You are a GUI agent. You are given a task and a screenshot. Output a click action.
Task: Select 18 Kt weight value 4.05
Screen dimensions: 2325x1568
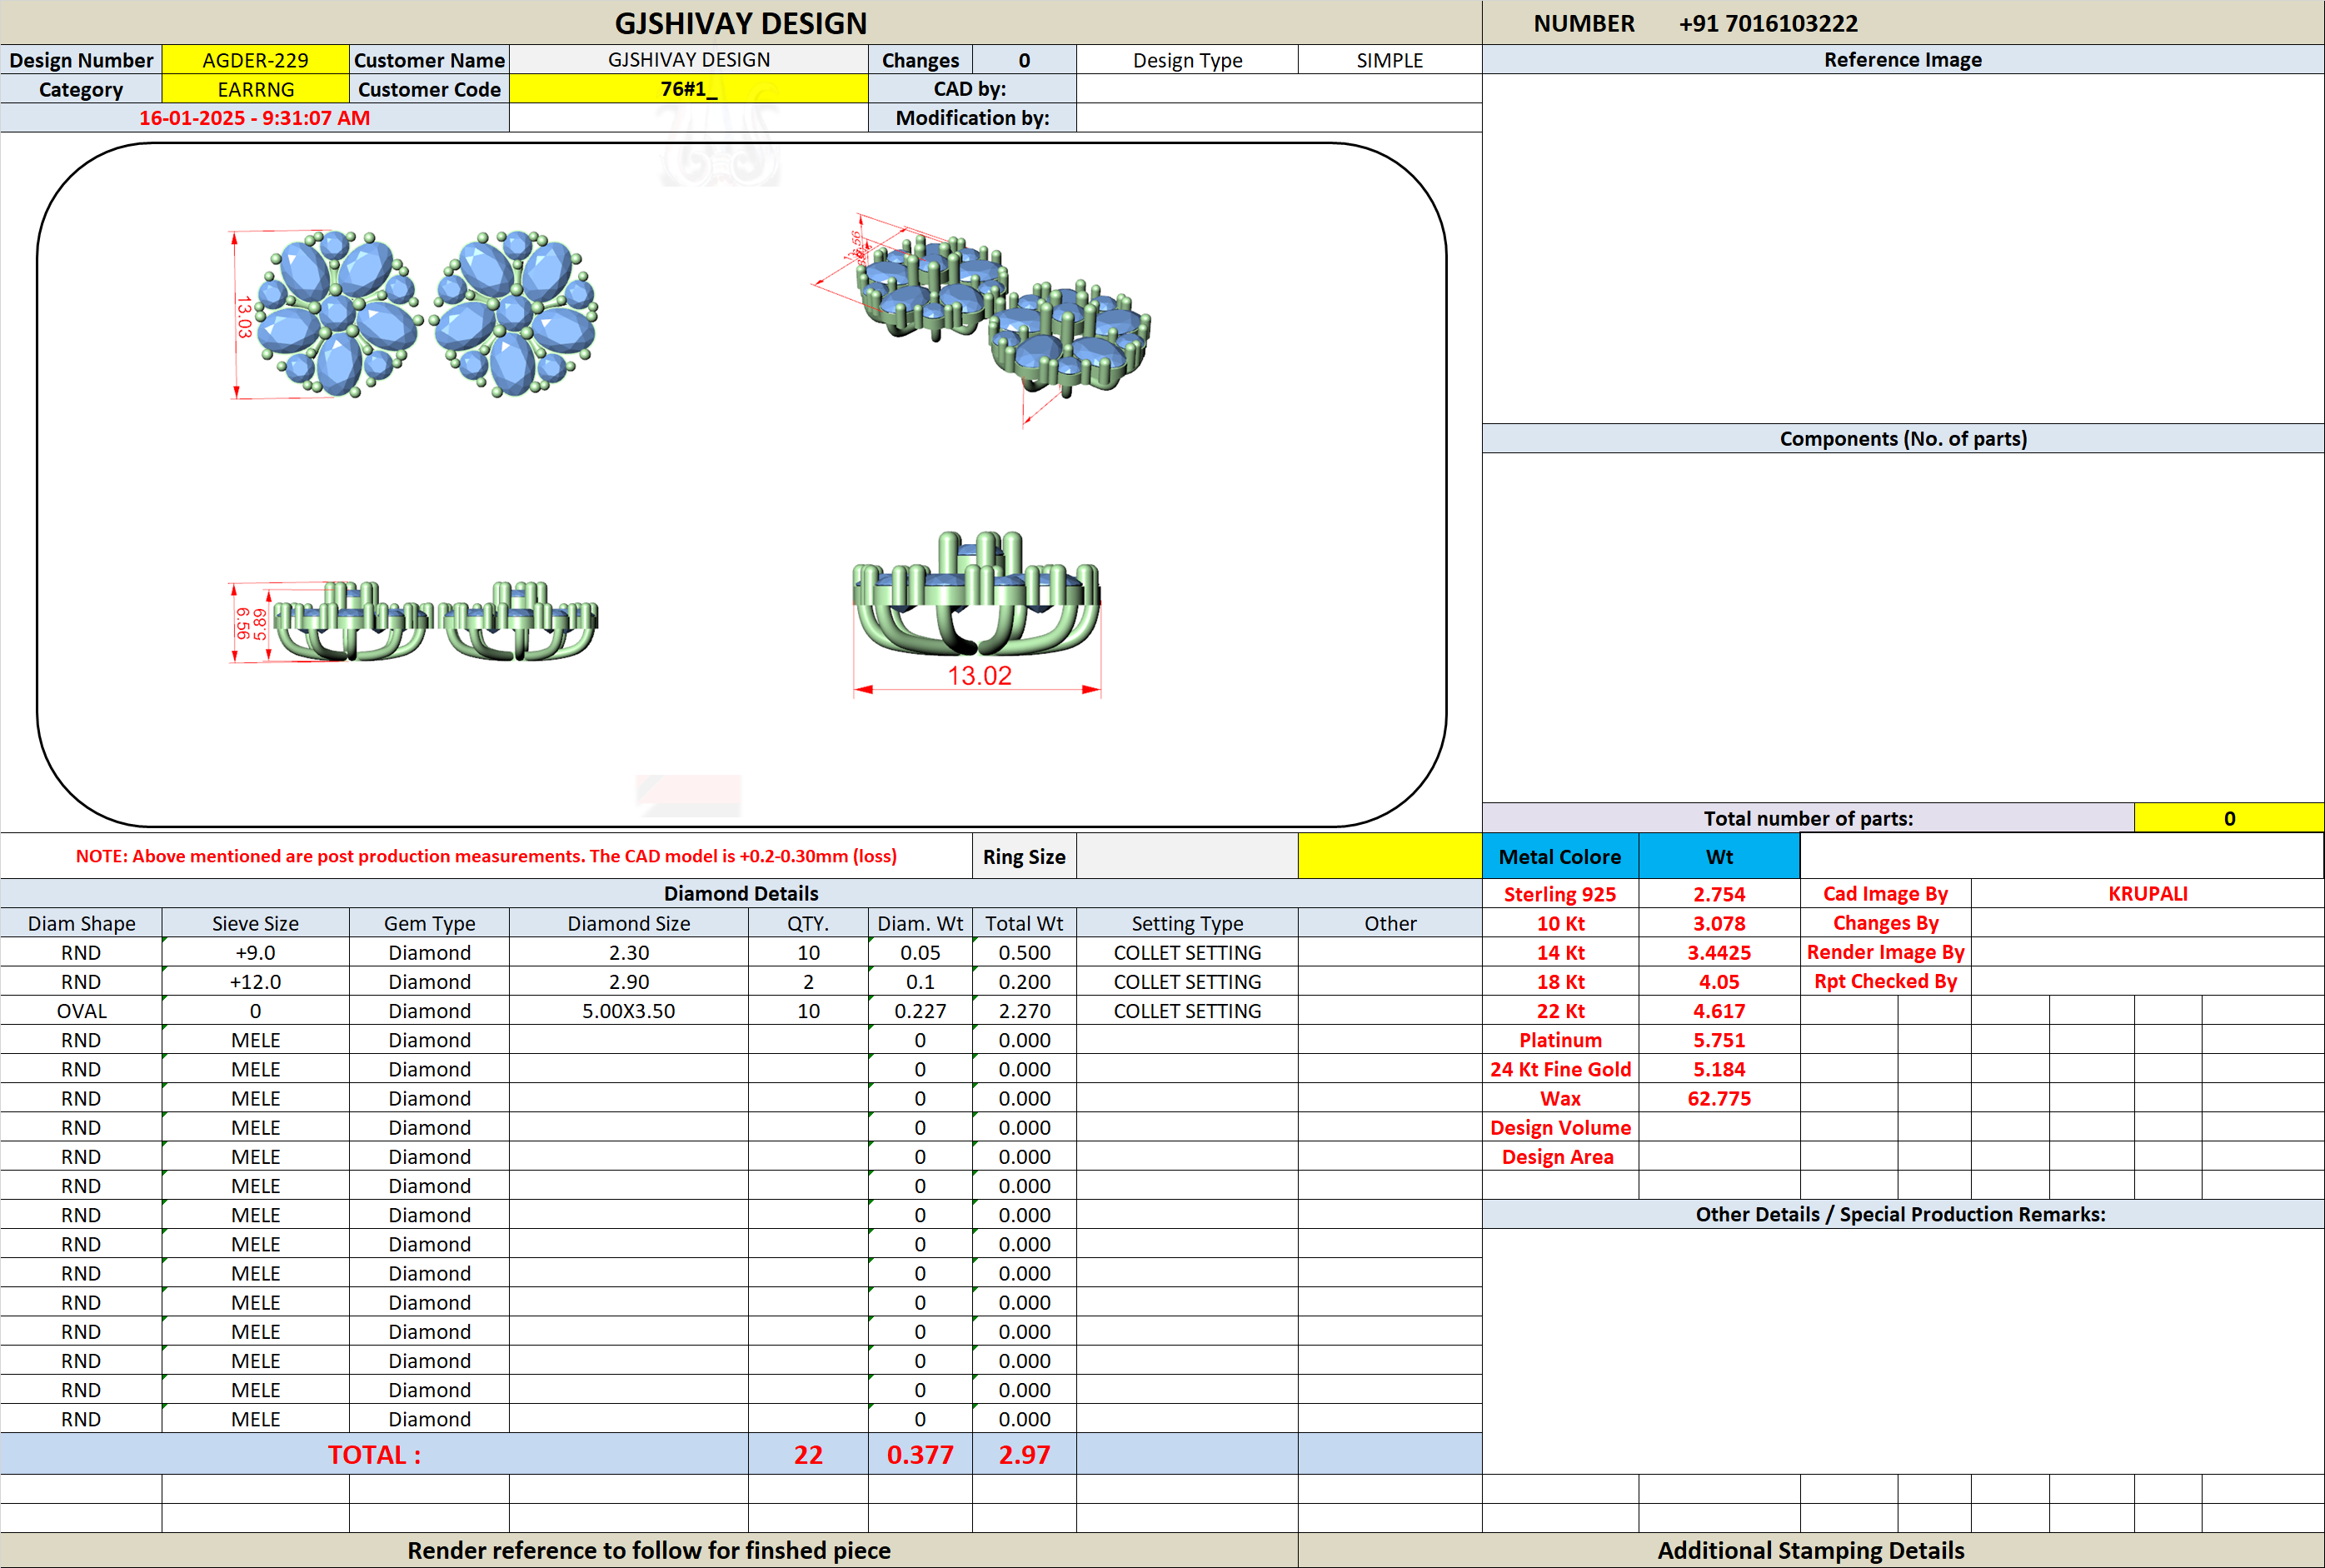point(1719,981)
